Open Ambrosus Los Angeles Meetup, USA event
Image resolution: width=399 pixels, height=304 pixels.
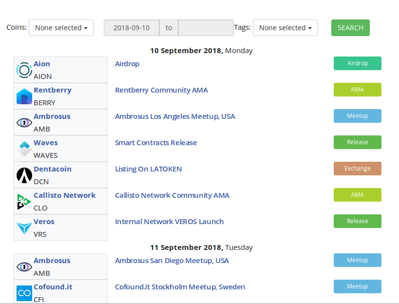175,116
